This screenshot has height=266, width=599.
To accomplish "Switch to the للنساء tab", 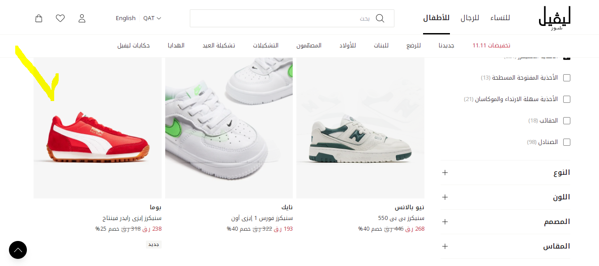I will point(500,18).
